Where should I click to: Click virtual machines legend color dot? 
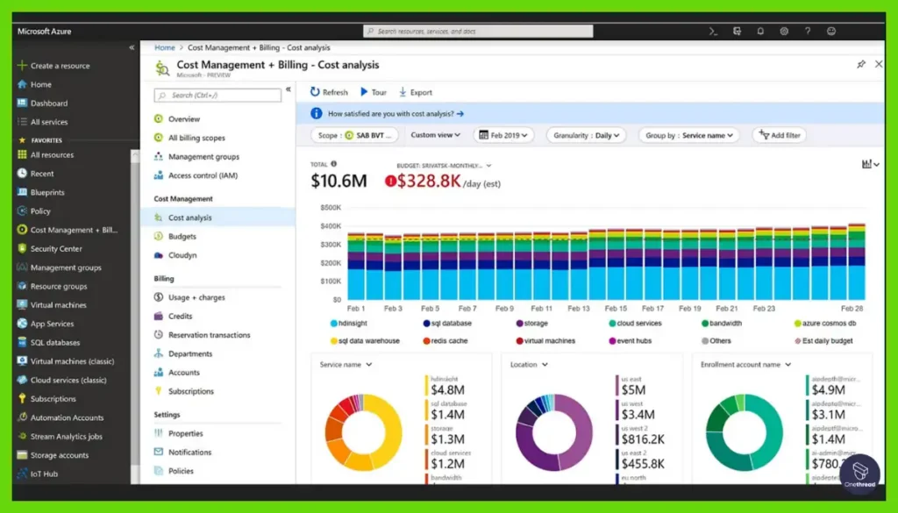click(x=519, y=340)
